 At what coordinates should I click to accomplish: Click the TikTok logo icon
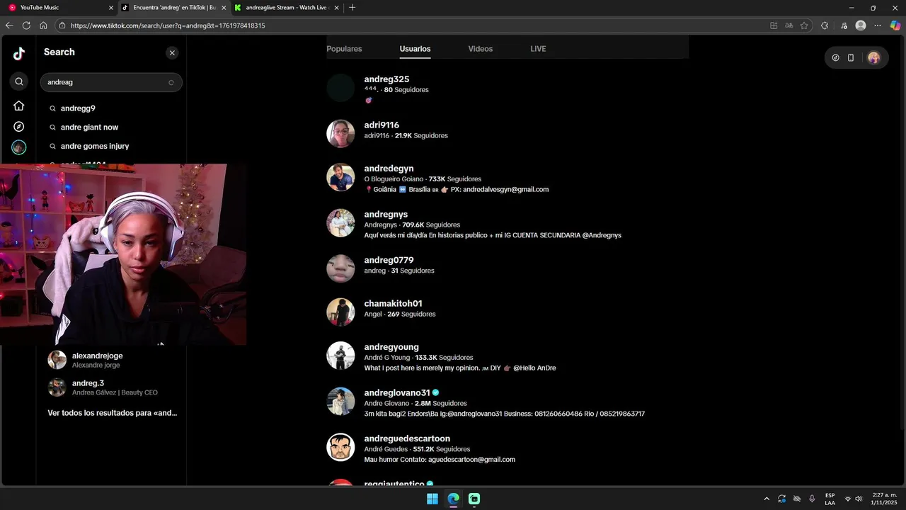(18, 53)
